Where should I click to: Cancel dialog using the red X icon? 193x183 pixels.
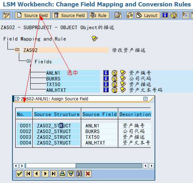tap(88, 174)
